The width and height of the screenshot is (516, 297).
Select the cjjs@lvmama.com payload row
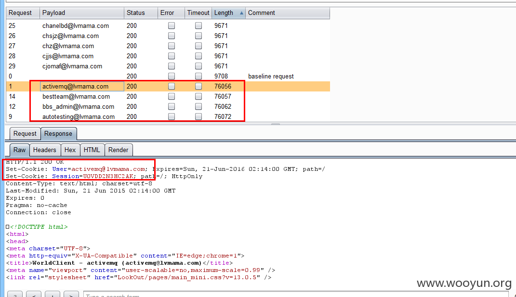tap(168, 56)
